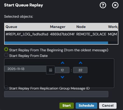Image resolution: width=123 pixels, height=110 pixels.
Task: Sort by the Queue column header
Action: coord(11,27)
